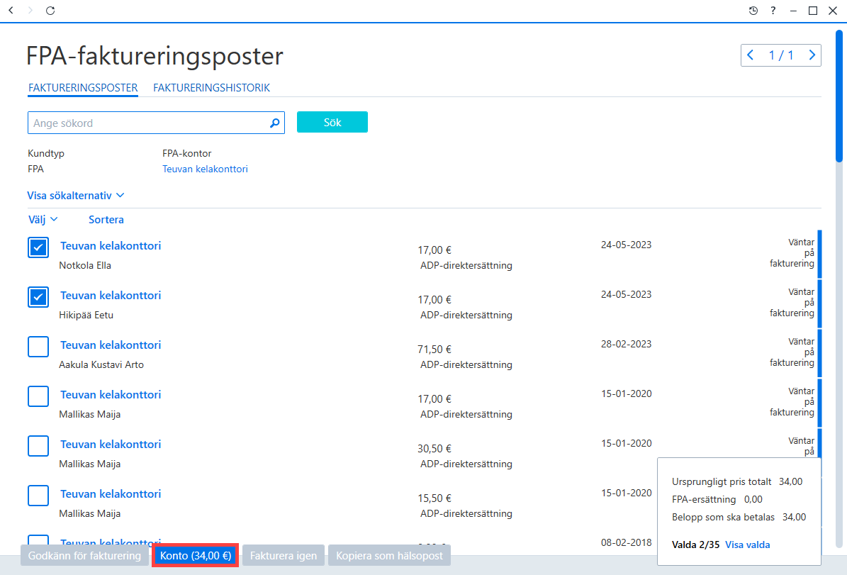This screenshot has height=575, width=847.
Task: Switch to Faktureringshistorik tab
Action: 212,87
